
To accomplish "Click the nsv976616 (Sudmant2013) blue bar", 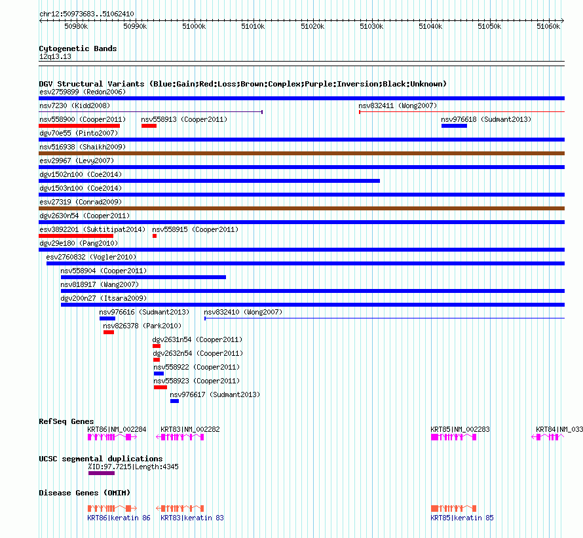I will [107, 318].
